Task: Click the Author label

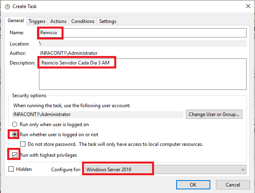Action: 18,53
